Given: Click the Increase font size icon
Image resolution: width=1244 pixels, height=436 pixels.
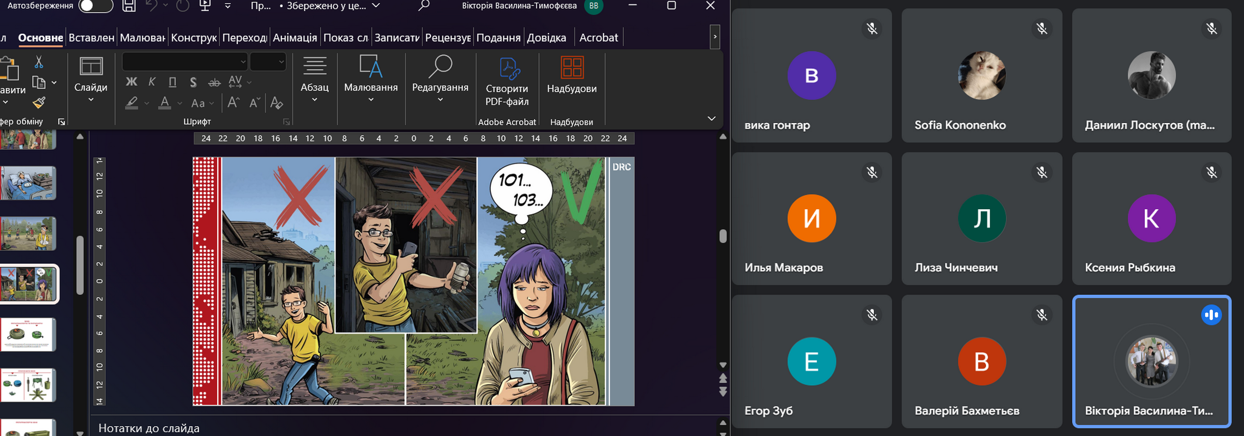Looking at the screenshot, I should pyautogui.click(x=233, y=102).
